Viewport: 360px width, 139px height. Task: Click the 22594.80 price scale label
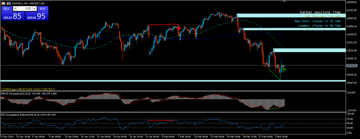352,2
